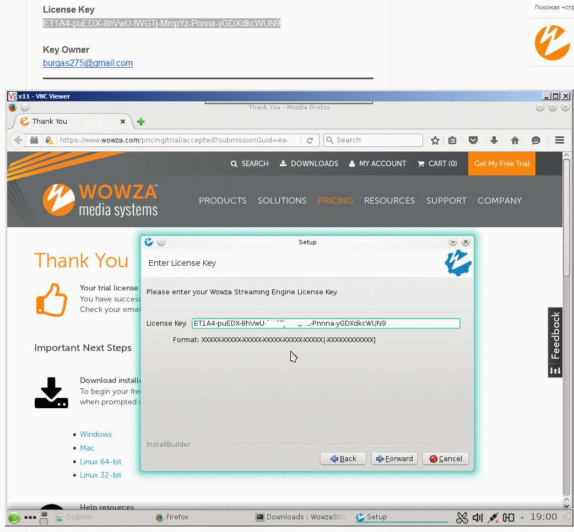Open the SUPPORT menu

pyautogui.click(x=446, y=201)
